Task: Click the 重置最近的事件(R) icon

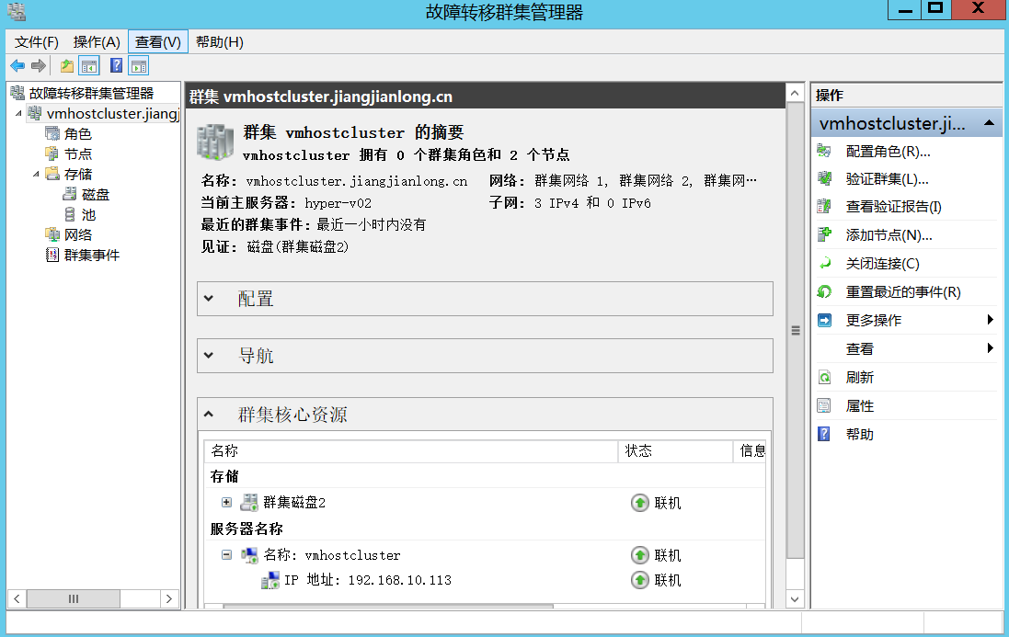Action: click(x=824, y=291)
